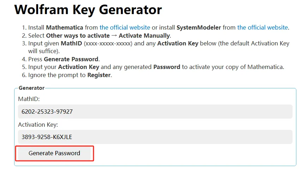This screenshot has height=183, width=301.
Task: Click the bold word Mathematica in step 1
Action: [65, 27]
